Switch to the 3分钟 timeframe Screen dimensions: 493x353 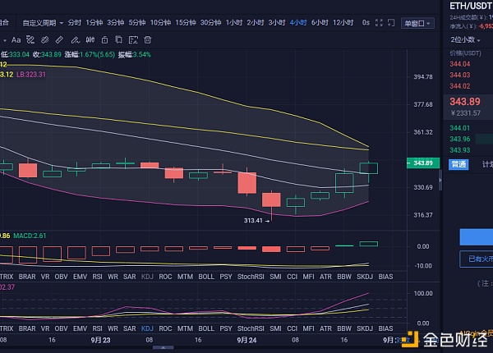point(115,23)
